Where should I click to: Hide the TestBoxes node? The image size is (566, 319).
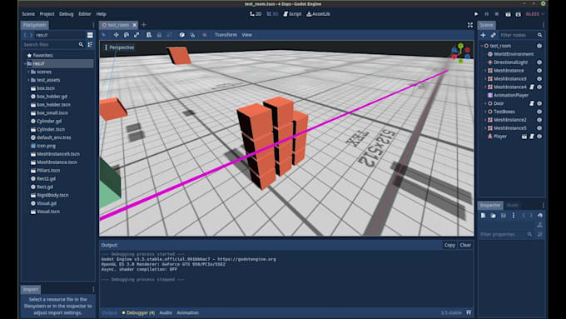[539, 112]
